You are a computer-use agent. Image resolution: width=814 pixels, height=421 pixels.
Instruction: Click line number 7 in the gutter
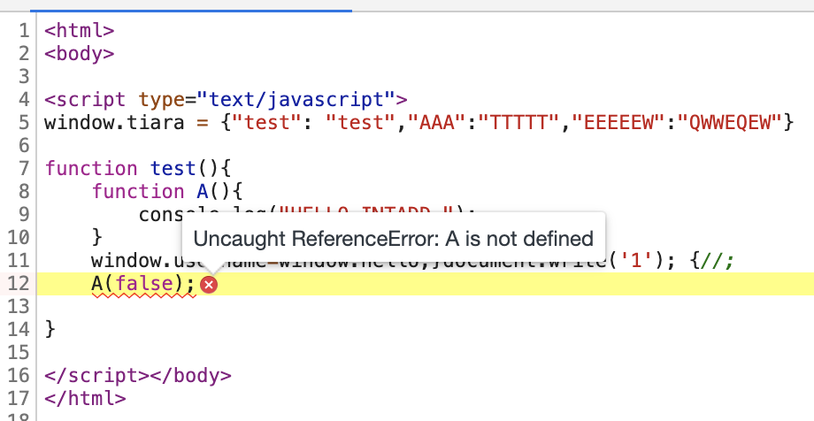click(x=25, y=169)
